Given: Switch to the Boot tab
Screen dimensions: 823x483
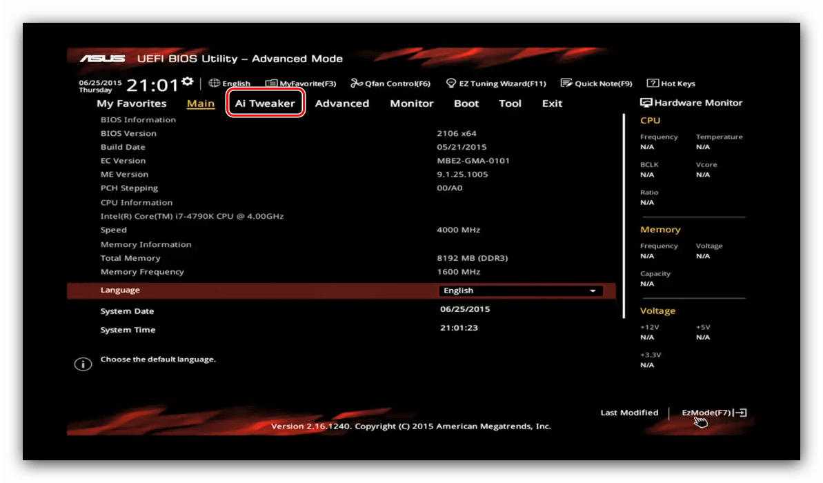Looking at the screenshot, I should 466,103.
